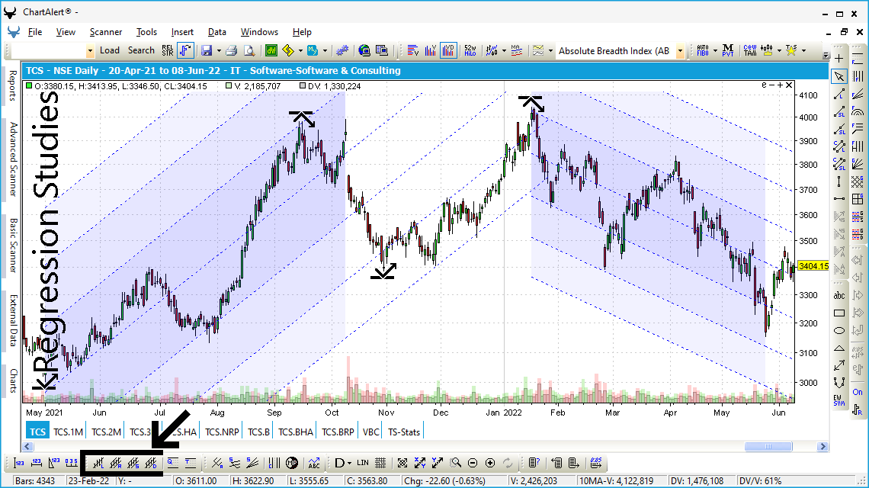This screenshot has width=869, height=488.
Task: Click the AUTO FIBO icon
Action: pos(703,50)
